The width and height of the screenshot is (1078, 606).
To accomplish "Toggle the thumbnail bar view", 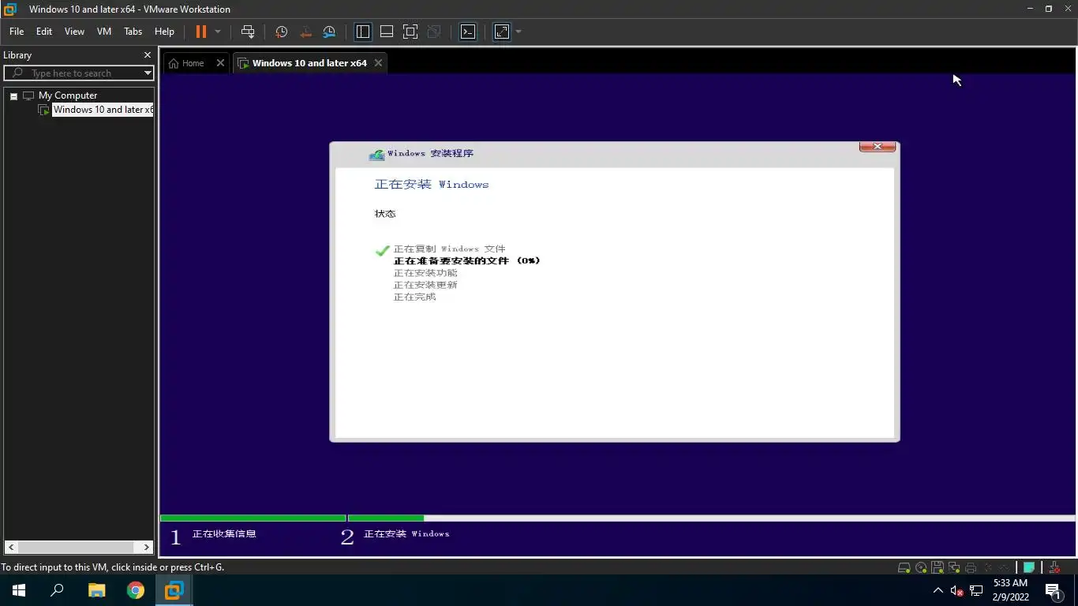I will [387, 32].
